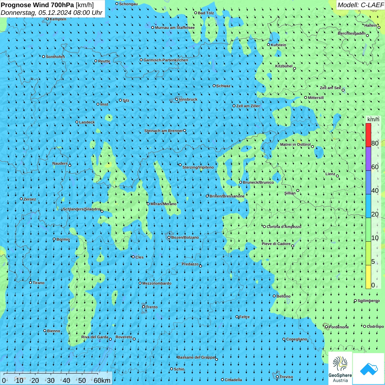
Task: Click the Tirano city marker
Action: pos(31,282)
